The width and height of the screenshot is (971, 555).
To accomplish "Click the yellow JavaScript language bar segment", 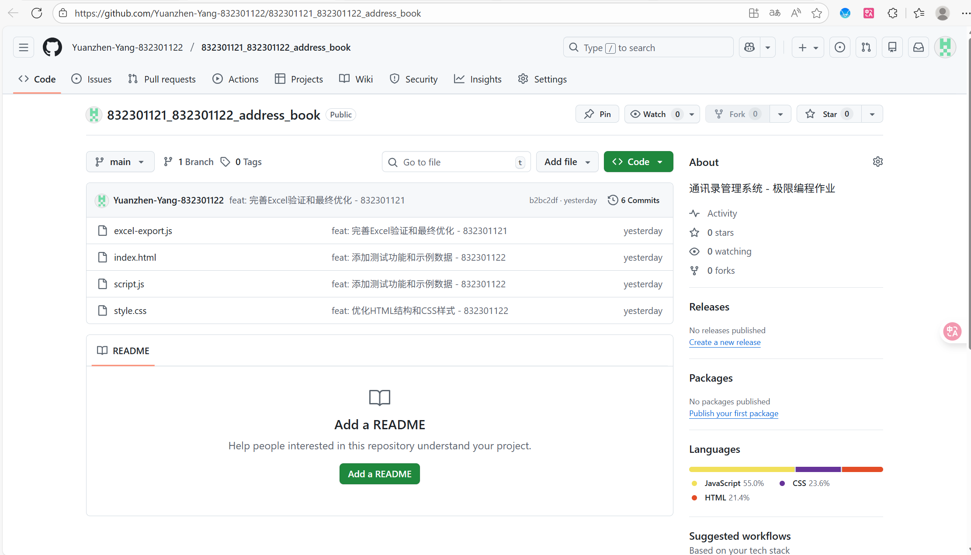I will 742,469.
